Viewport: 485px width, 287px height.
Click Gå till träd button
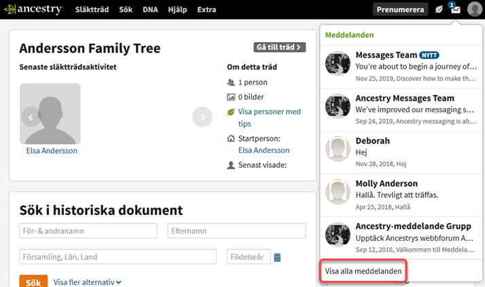[x=279, y=47]
